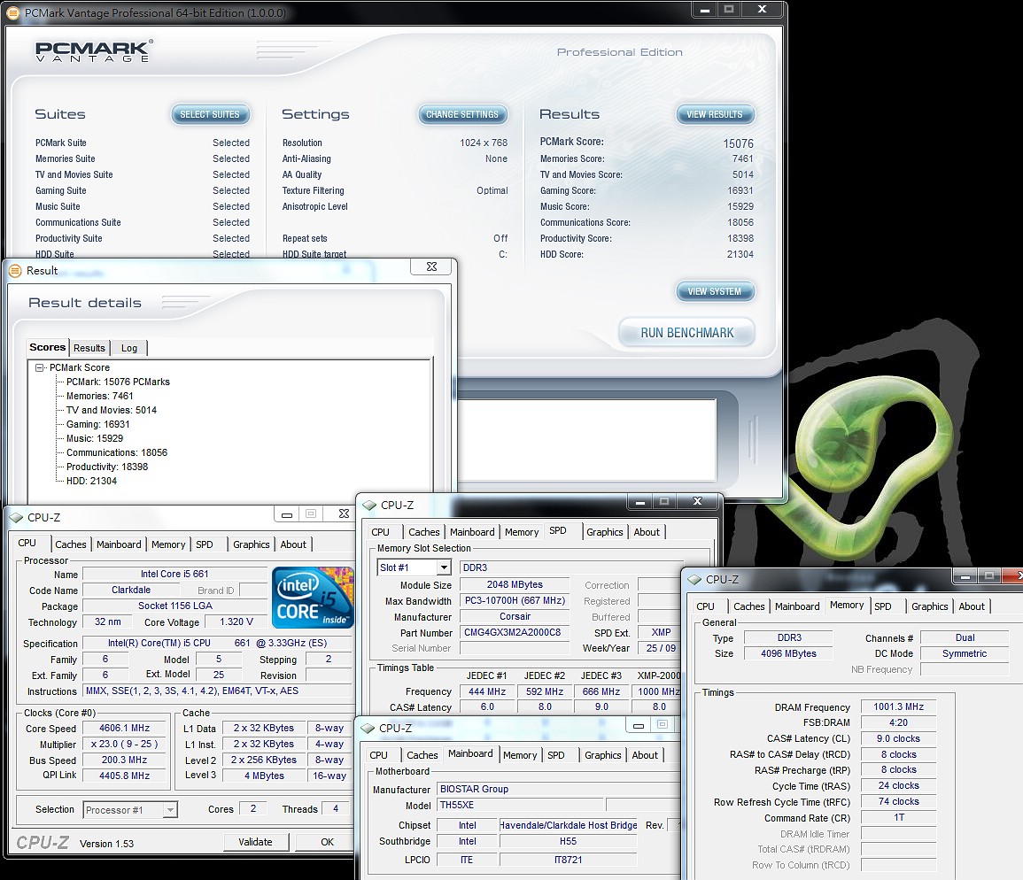Click the Command Rate 1T value

898,817
